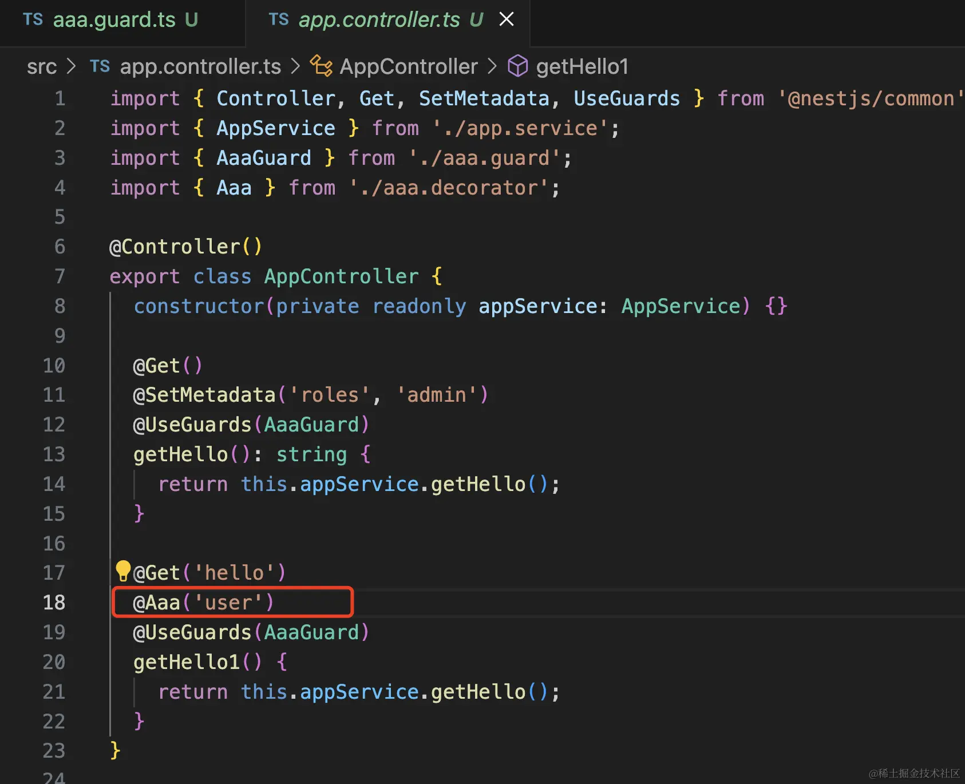965x784 pixels.
Task: Open the getHello1 breadcrumb
Action: [x=582, y=67]
